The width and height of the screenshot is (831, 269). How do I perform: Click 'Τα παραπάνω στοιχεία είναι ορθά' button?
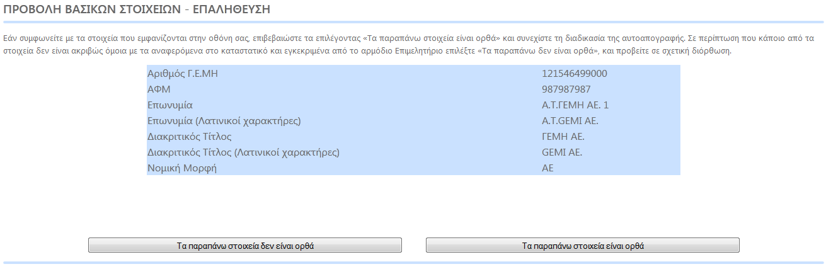pyautogui.click(x=583, y=246)
